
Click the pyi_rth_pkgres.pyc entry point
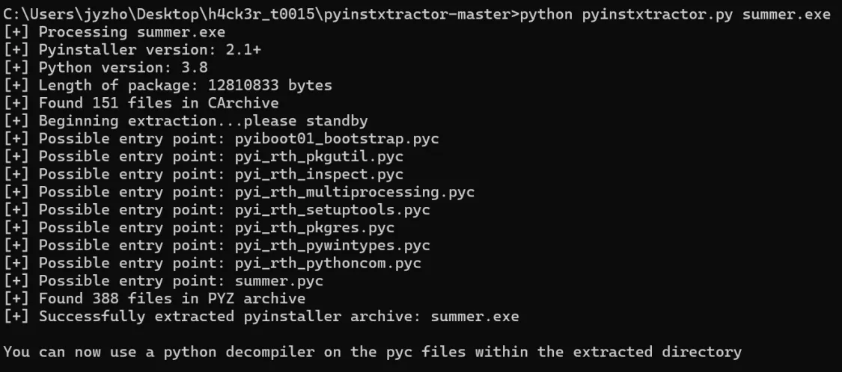(314, 227)
